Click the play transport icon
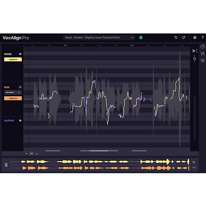The height and width of the screenshot is (206, 206). pos(27,153)
